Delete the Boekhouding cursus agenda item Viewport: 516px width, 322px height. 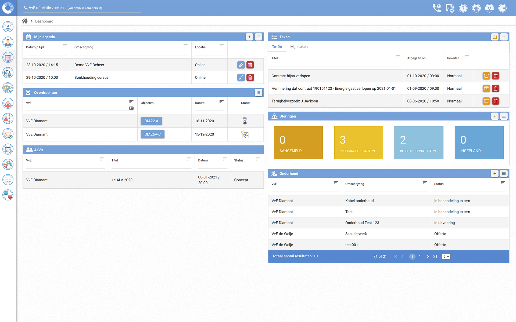(250, 77)
